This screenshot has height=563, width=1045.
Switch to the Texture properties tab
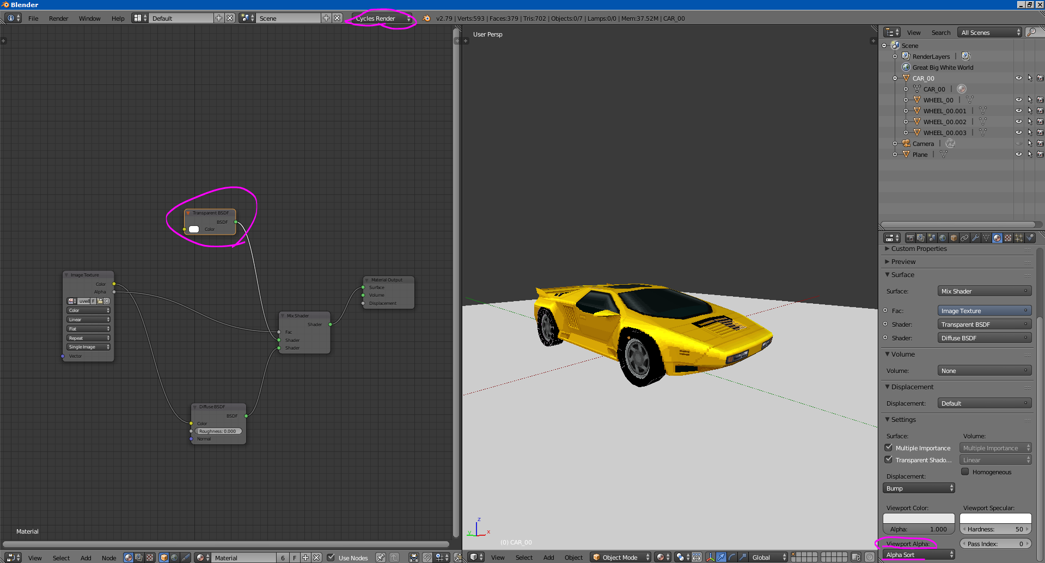pos(1008,238)
